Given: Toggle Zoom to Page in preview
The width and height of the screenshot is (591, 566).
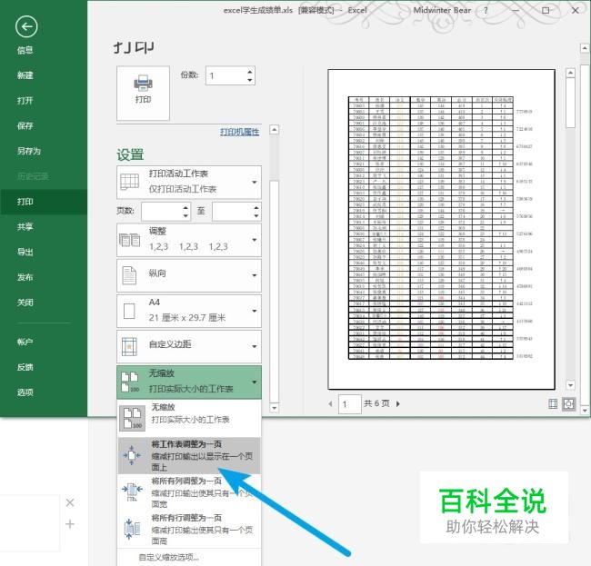Looking at the screenshot, I should click(569, 404).
